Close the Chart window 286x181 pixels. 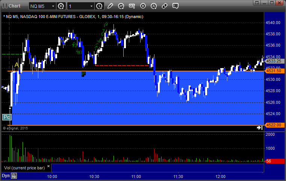coord(279,3)
